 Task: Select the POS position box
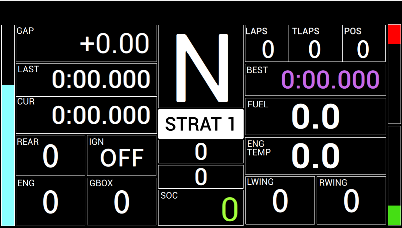click(x=364, y=43)
